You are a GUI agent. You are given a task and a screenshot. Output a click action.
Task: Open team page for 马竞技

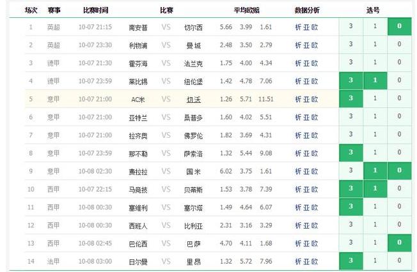pyautogui.click(x=138, y=190)
